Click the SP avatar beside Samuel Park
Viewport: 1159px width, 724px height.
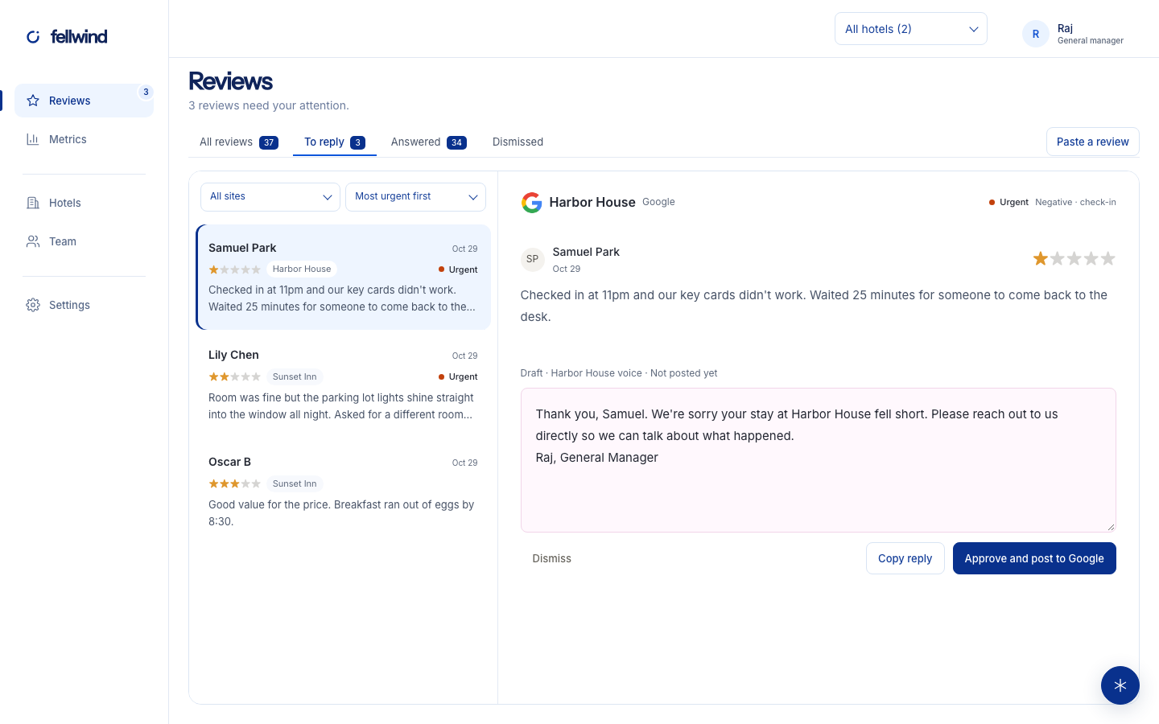532,259
